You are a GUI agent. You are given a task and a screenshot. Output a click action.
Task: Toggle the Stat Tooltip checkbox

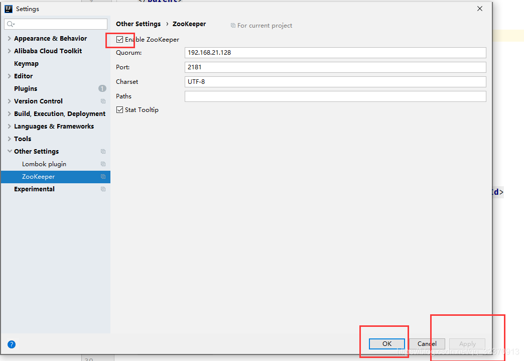coord(119,109)
